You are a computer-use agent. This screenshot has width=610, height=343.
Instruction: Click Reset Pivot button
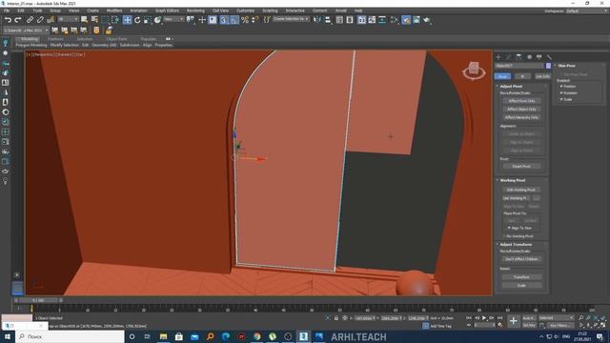521,166
